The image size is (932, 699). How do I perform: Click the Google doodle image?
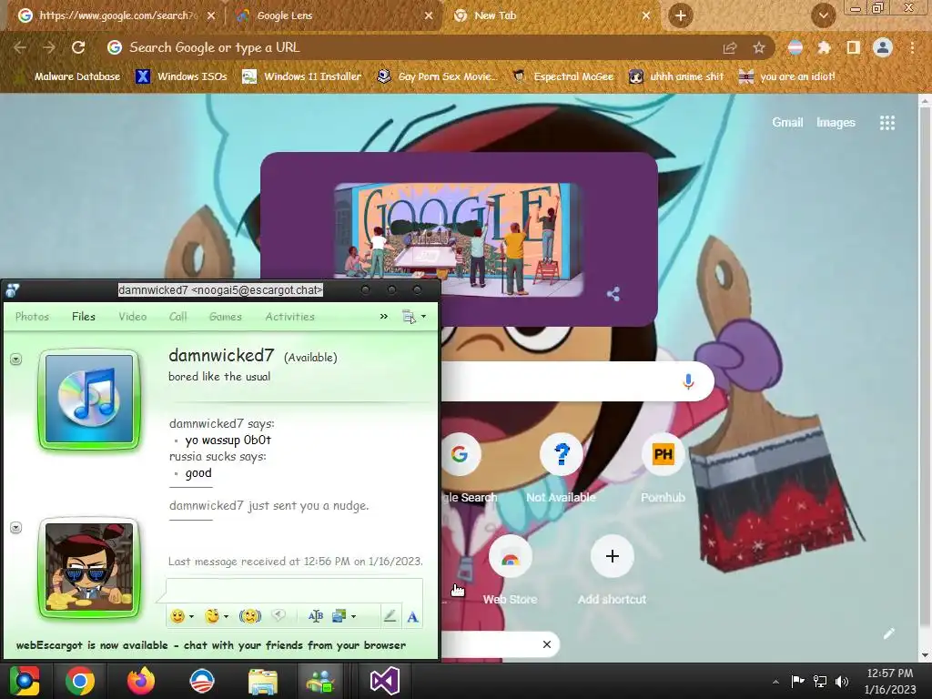pos(459,239)
